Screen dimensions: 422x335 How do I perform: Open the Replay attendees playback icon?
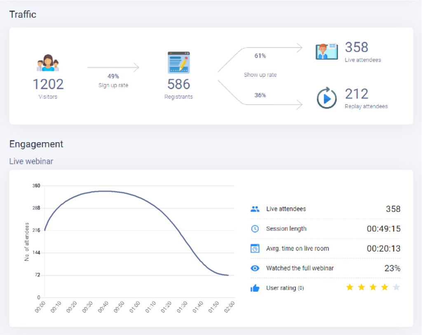click(x=326, y=98)
